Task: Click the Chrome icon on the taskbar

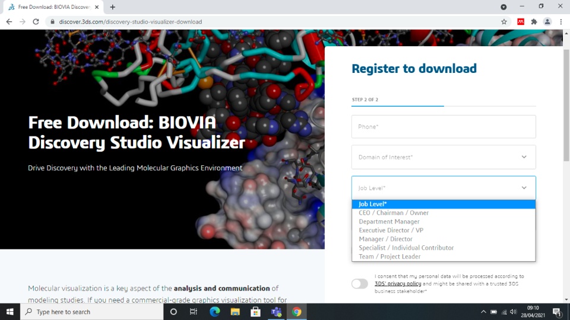Action: [x=297, y=312]
